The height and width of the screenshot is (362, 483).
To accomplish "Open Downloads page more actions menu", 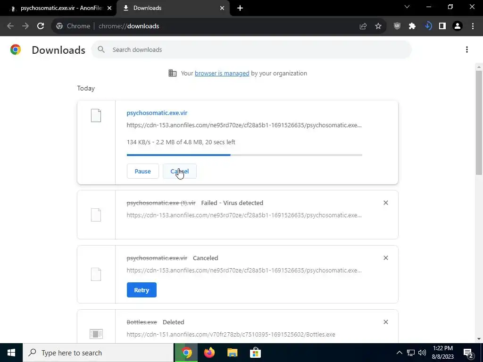I will pyautogui.click(x=467, y=49).
